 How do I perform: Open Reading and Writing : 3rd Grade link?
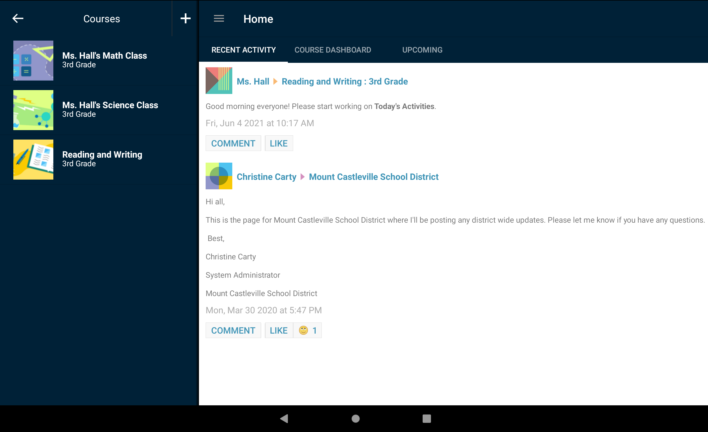point(344,82)
